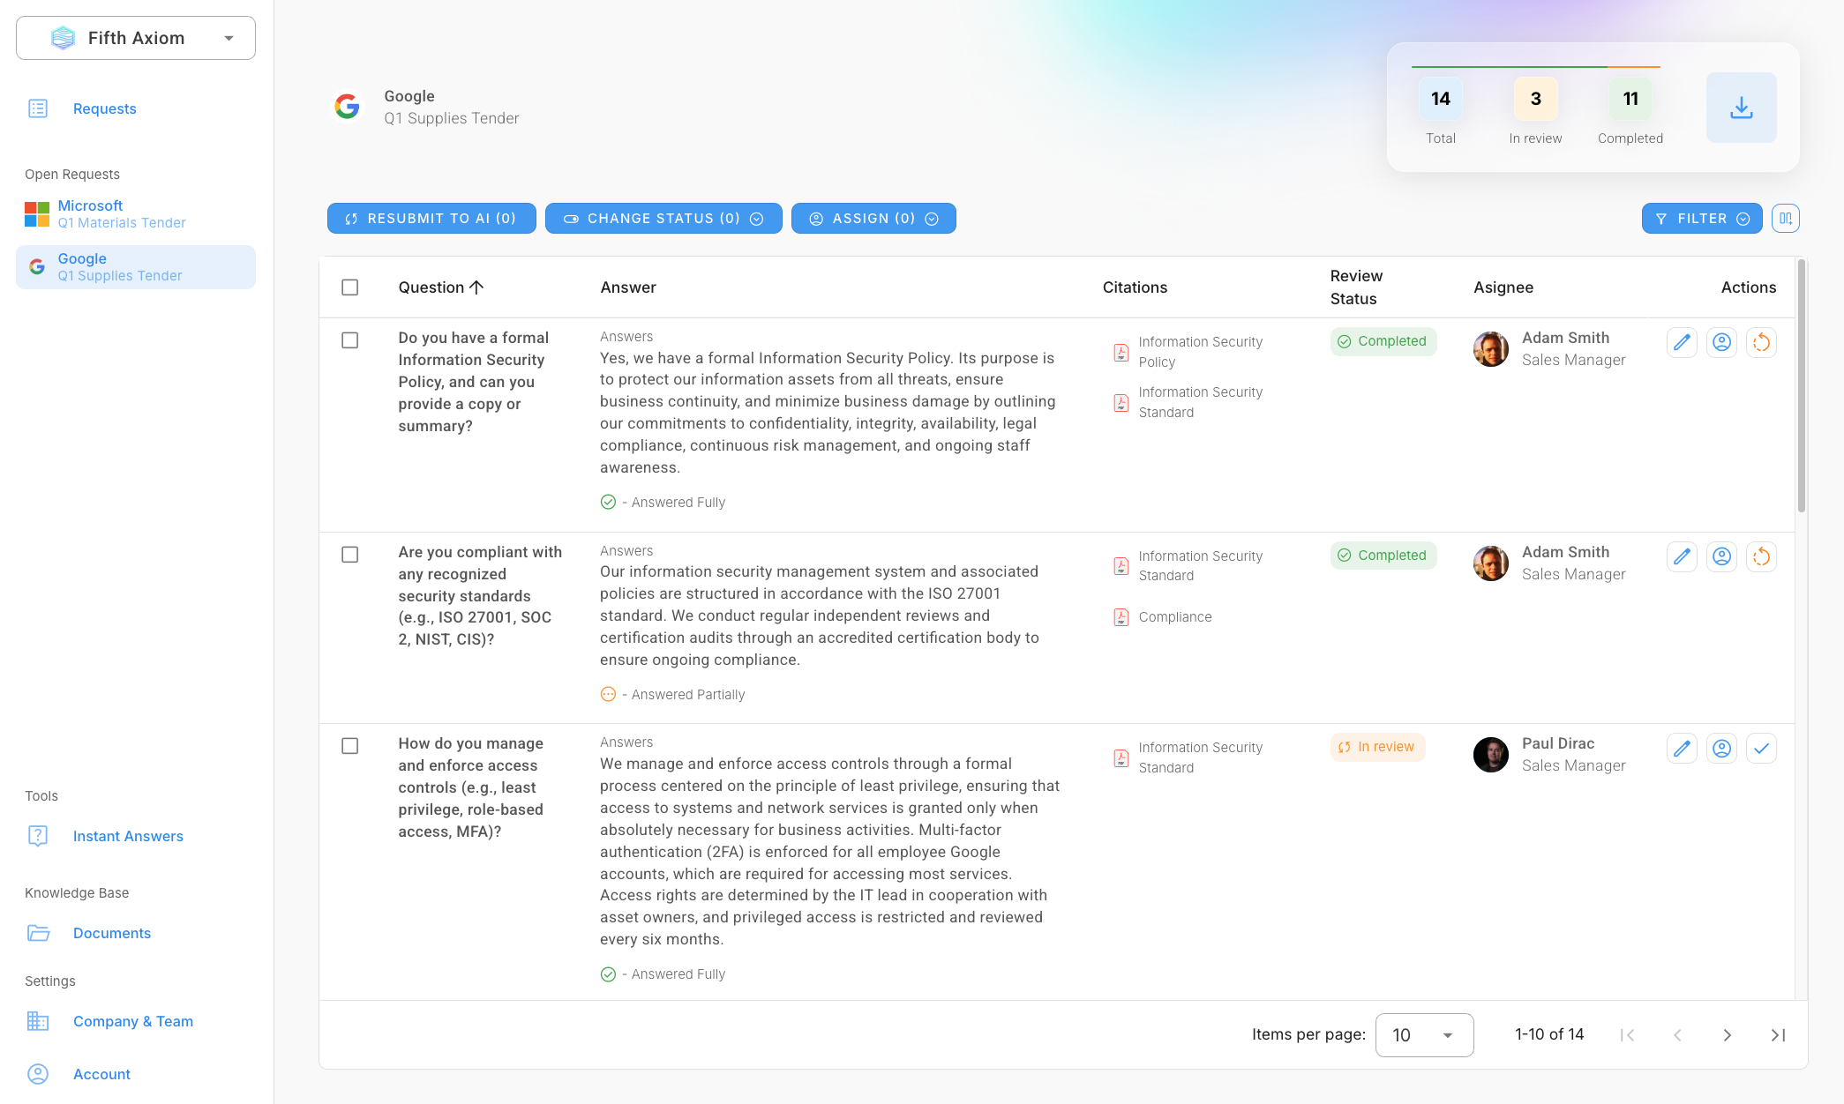Image resolution: width=1844 pixels, height=1104 pixels.
Task: Revert status on security standards compliance row
Action: point(1761,556)
